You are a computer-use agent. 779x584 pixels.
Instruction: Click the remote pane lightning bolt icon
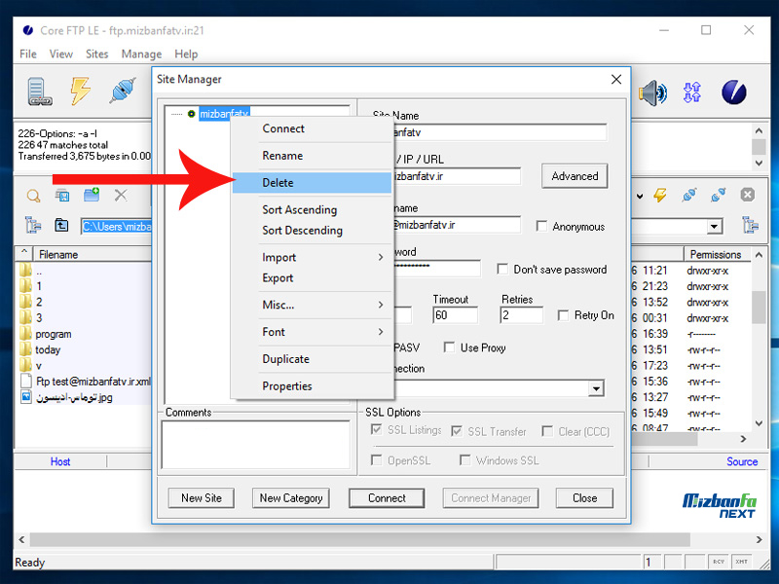click(x=660, y=195)
